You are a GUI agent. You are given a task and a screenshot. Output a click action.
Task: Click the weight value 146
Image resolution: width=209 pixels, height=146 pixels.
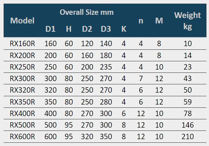tap(188, 125)
